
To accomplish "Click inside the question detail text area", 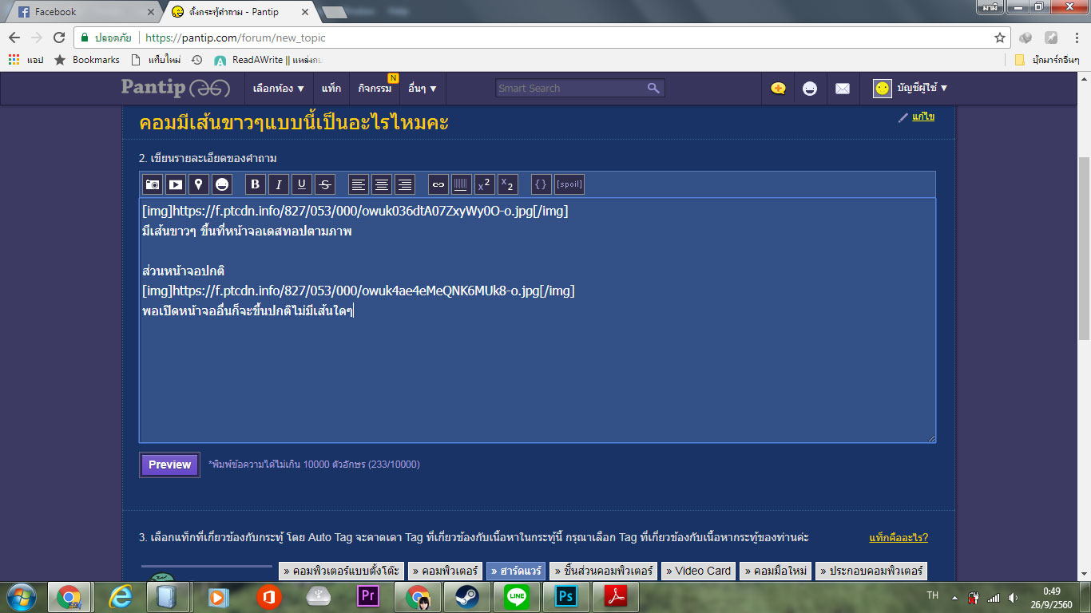I will click(538, 320).
